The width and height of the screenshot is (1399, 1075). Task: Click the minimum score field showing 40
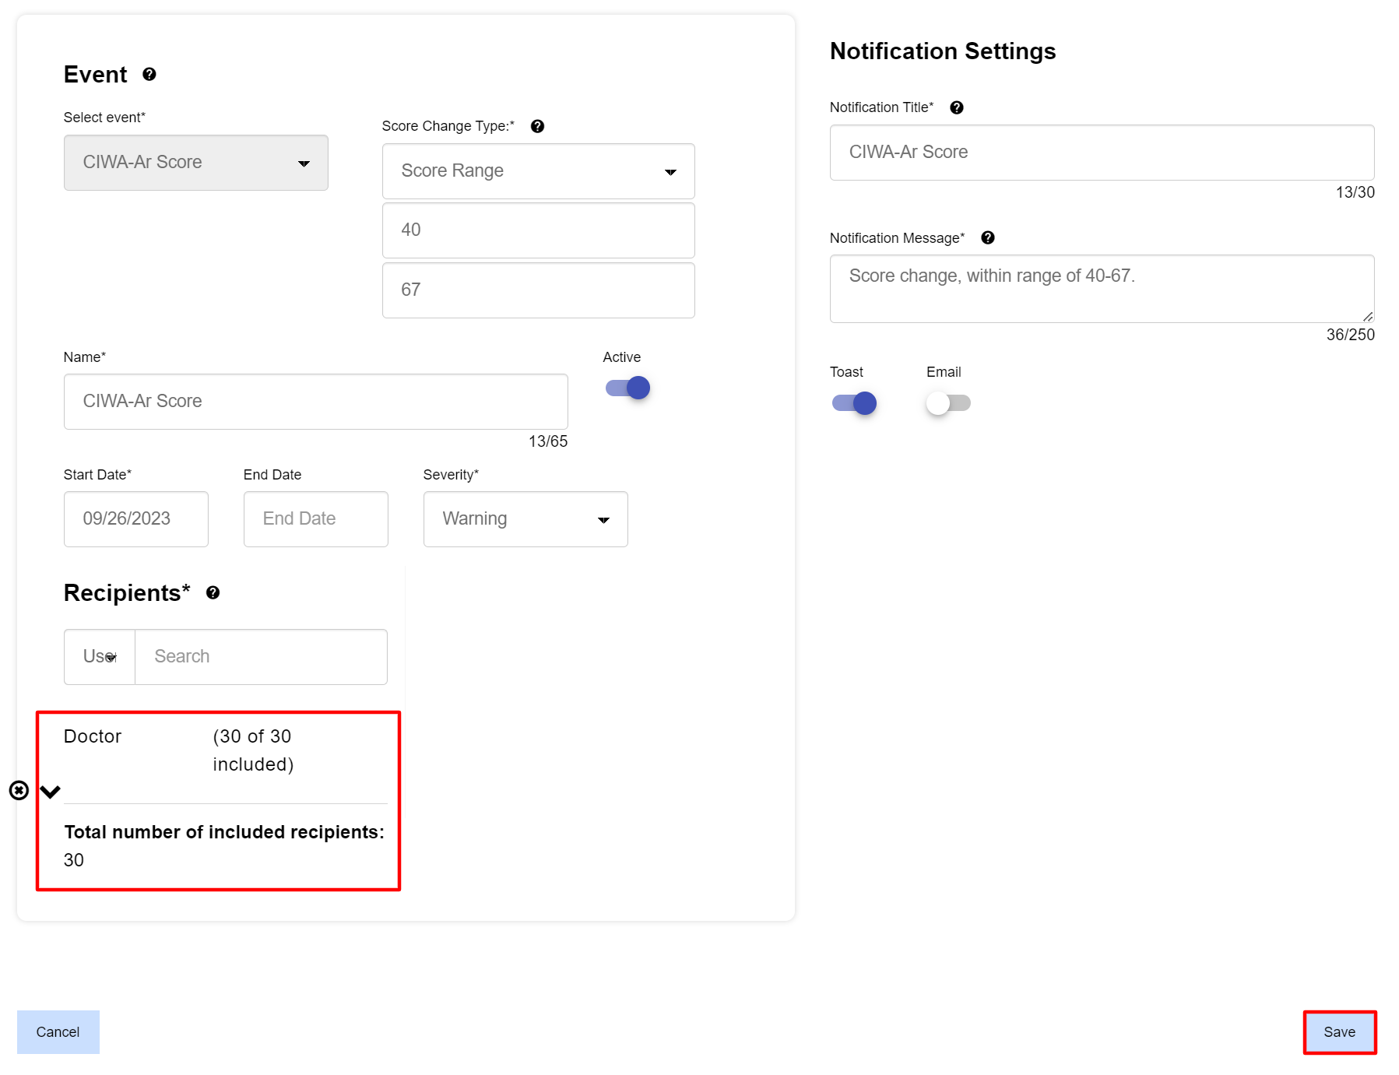(x=538, y=230)
